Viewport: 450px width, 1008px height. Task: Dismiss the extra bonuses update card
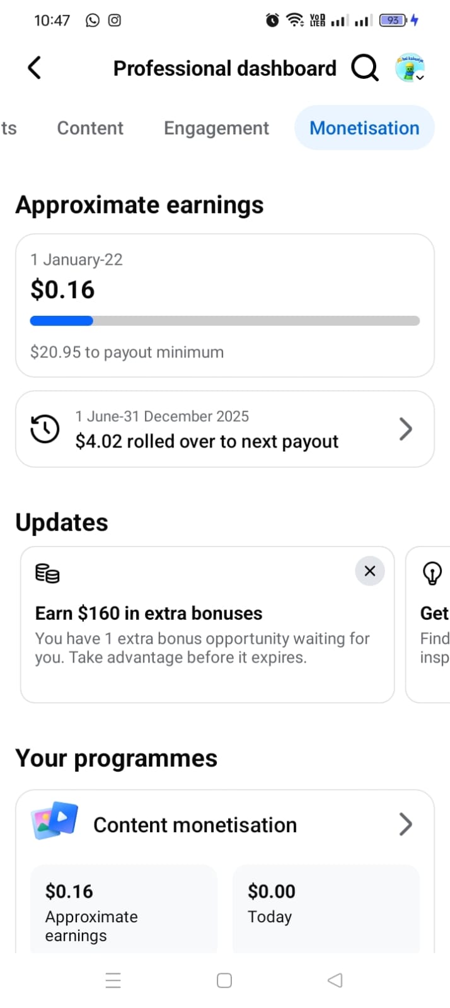point(370,571)
